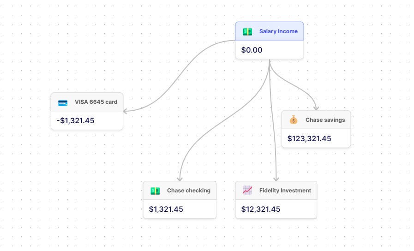Click the $123,321.45 balance value
Image resolution: width=414 pixels, height=251 pixels.
[x=309, y=138]
